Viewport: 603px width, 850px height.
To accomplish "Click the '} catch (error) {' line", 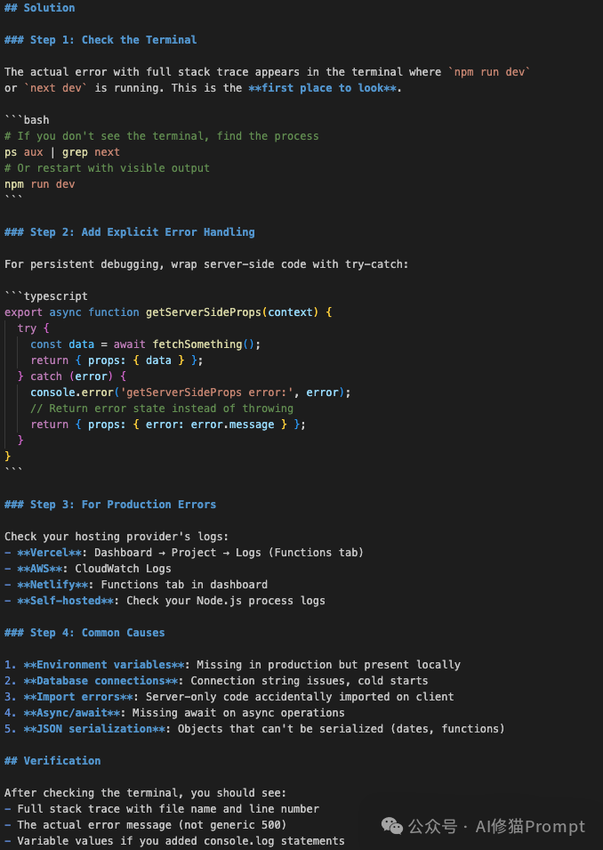I will click(x=71, y=376).
